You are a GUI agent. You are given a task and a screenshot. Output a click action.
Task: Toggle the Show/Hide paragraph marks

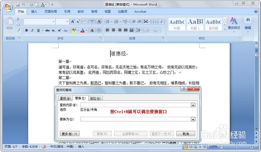click(x=162, y=22)
